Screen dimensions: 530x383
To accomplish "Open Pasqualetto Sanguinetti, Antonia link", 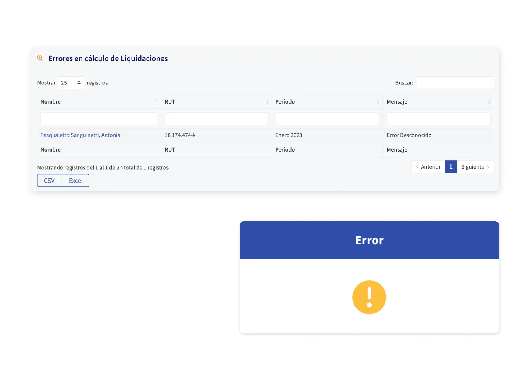I will pos(80,135).
